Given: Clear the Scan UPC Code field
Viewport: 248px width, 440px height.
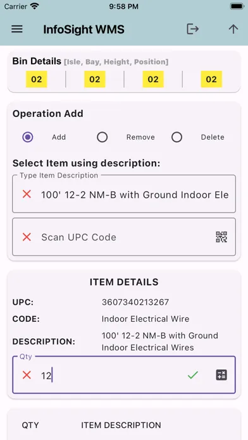Looking at the screenshot, I should tap(27, 237).
